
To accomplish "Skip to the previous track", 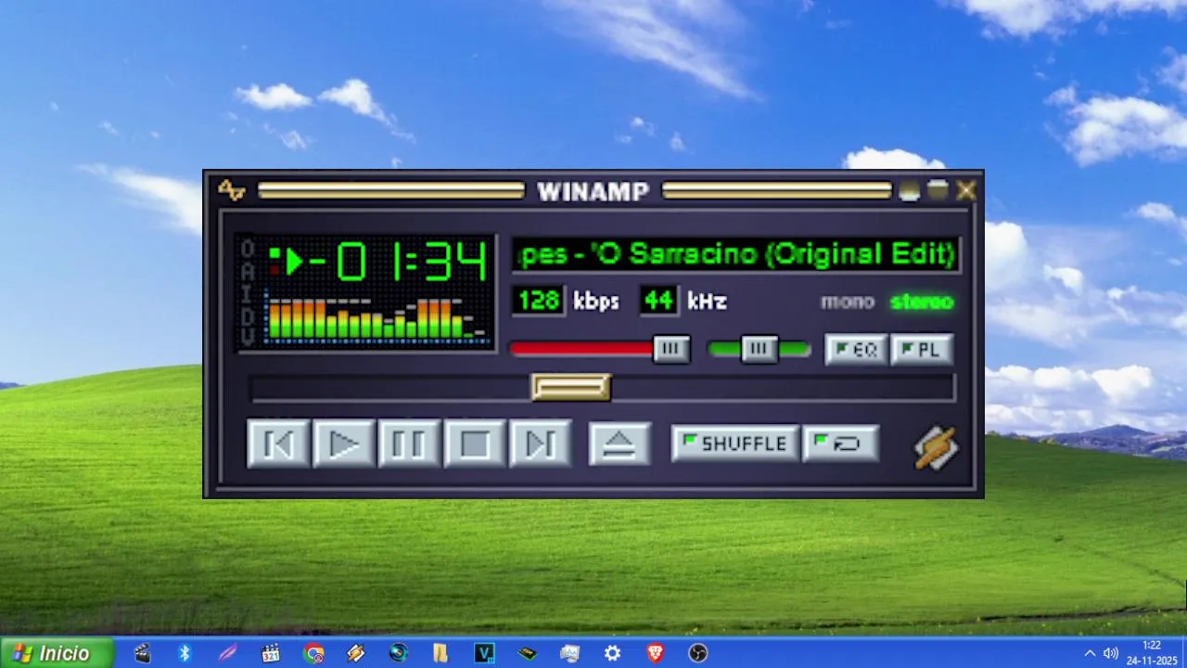I will coord(279,444).
